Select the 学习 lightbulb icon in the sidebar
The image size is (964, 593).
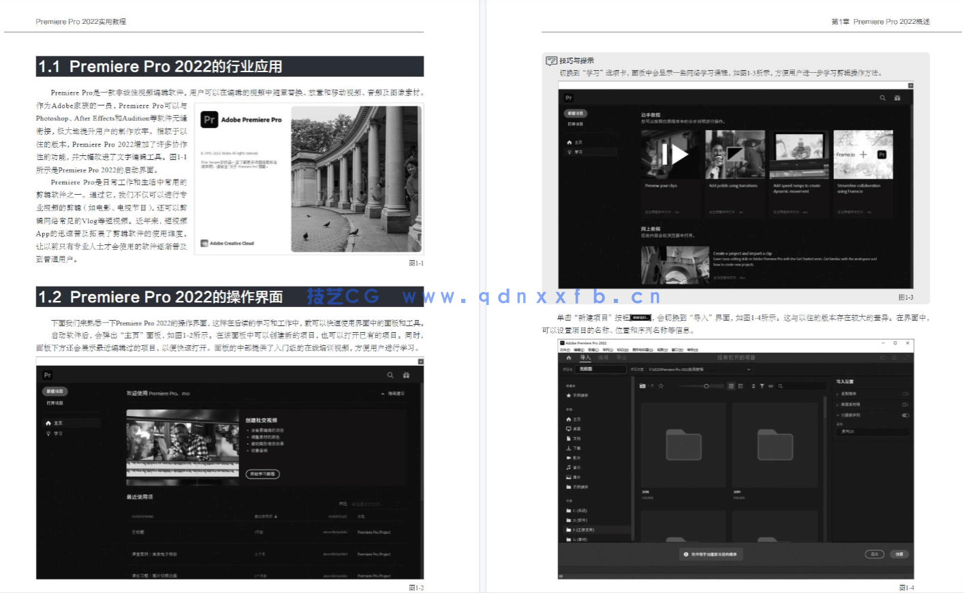pyautogui.click(x=49, y=432)
